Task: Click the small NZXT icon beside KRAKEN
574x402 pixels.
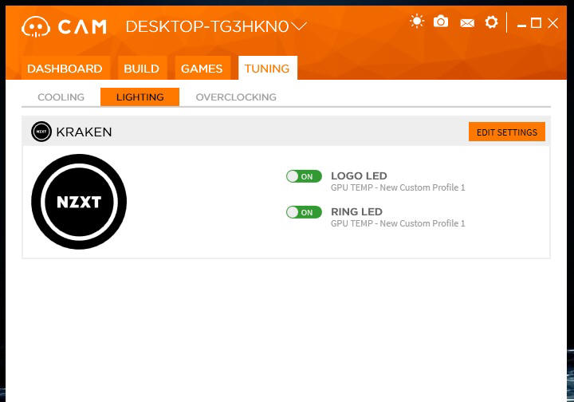Action: [41, 132]
